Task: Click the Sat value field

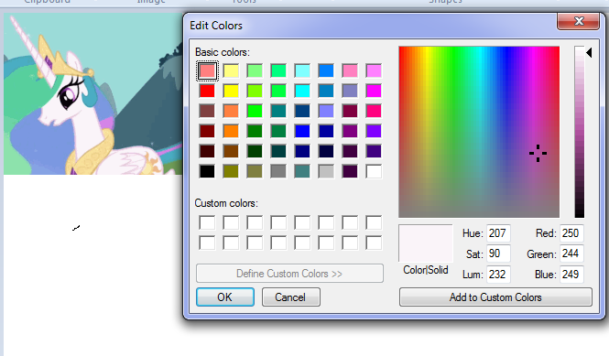Action: [498, 254]
